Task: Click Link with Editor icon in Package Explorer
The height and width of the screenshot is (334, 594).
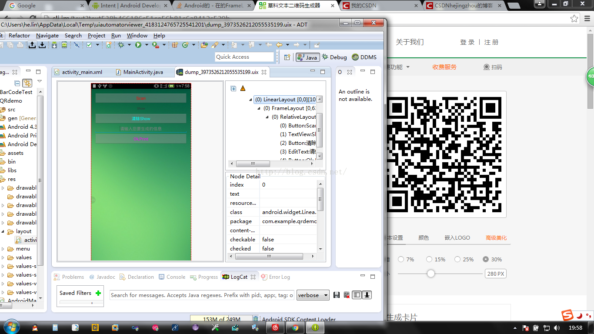Action: pos(27,83)
